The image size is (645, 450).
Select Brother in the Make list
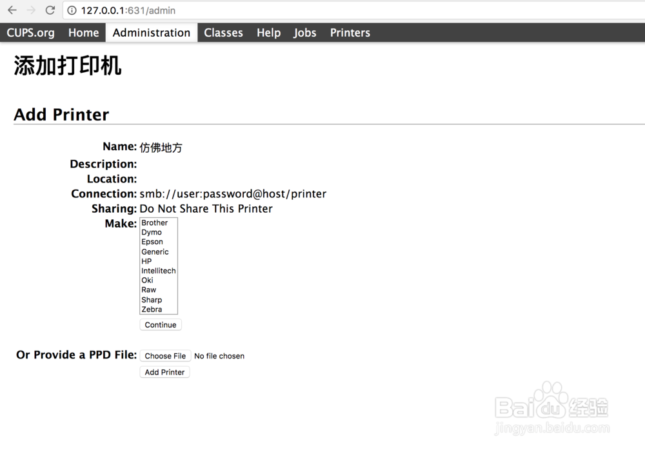pos(159,222)
